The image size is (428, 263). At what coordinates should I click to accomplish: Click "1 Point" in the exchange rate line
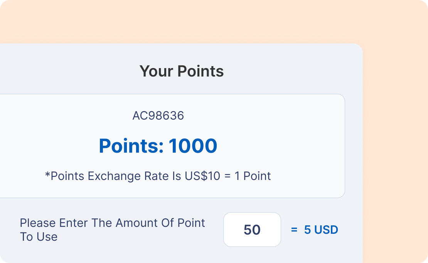pyautogui.click(x=253, y=176)
